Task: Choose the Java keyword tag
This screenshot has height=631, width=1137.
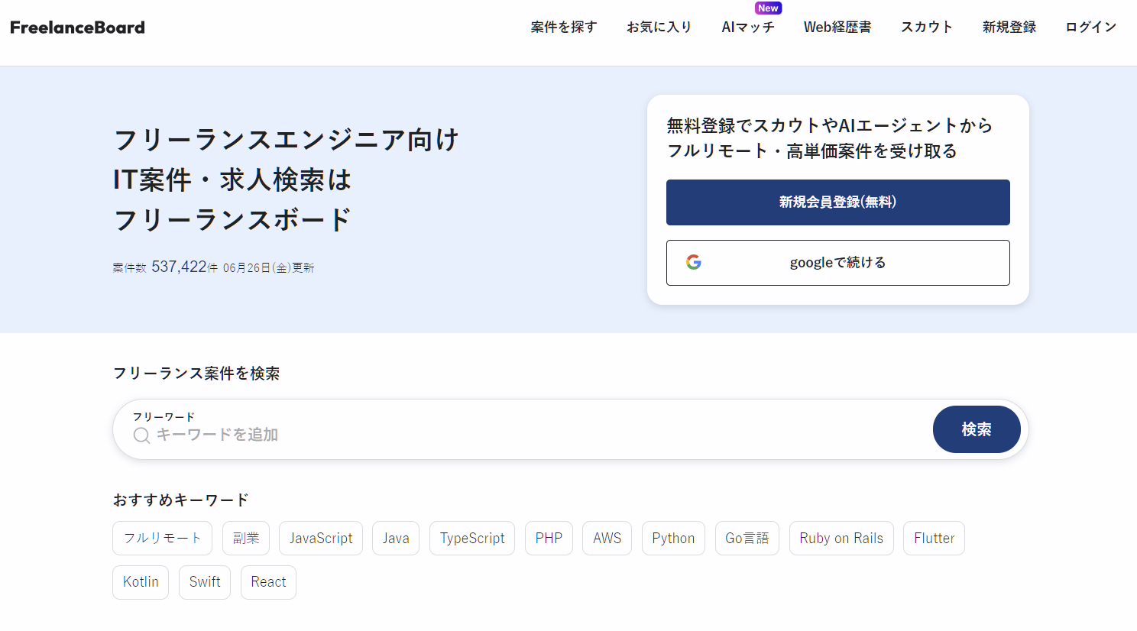Action: 396,539
